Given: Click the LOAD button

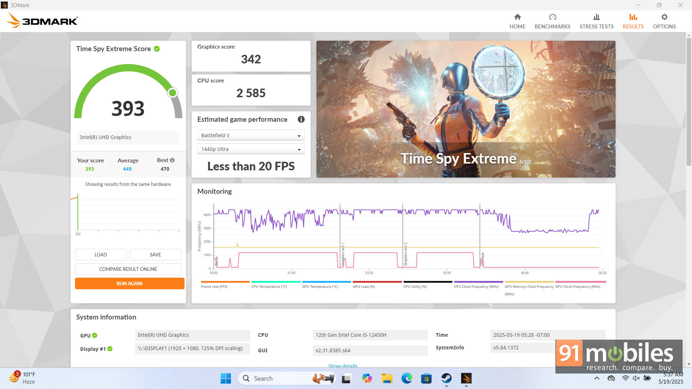Looking at the screenshot, I should tap(101, 255).
